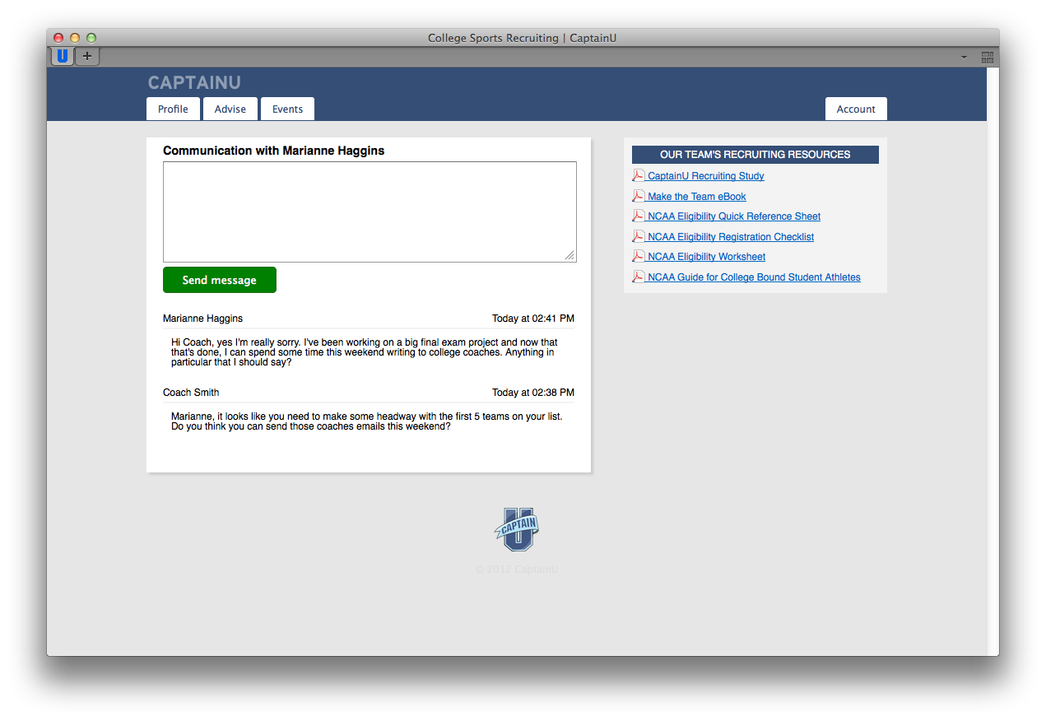This screenshot has width=1046, height=721.
Task: Open Make the Team eBook link
Action: 697,197
